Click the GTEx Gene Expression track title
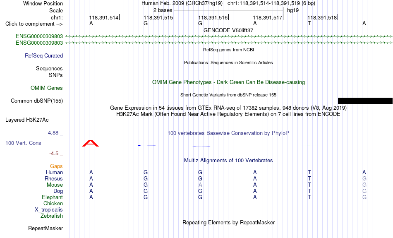The width and height of the screenshot is (393, 238). coord(228,108)
